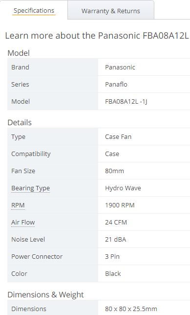Click the Learn more about Panasonic heading

coord(97,36)
